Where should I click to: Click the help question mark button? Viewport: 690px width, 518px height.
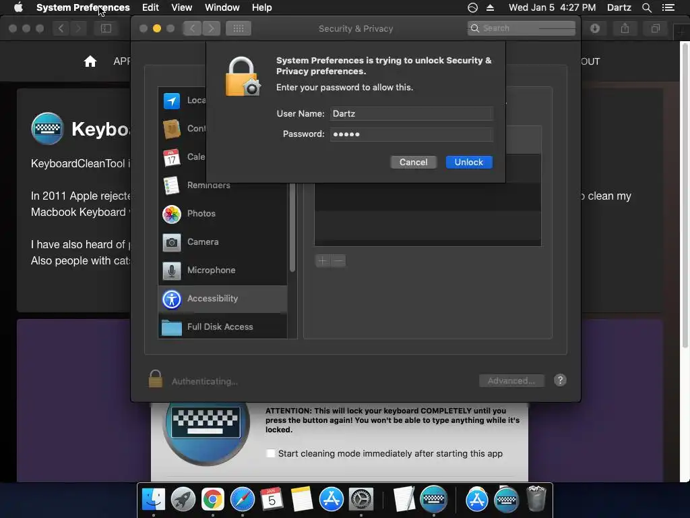(560, 380)
